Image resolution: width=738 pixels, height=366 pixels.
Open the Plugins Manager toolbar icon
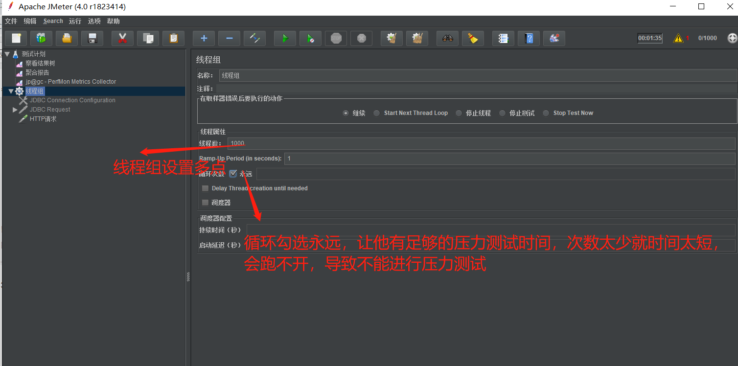point(554,38)
